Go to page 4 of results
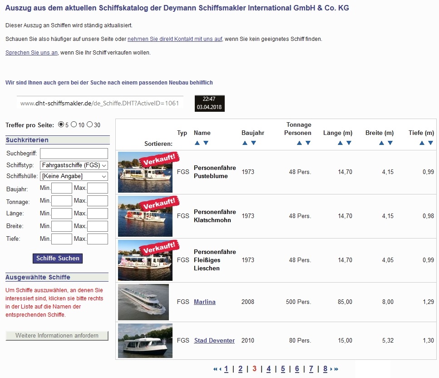The width and height of the screenshot is (439, 378). [268, 369]
